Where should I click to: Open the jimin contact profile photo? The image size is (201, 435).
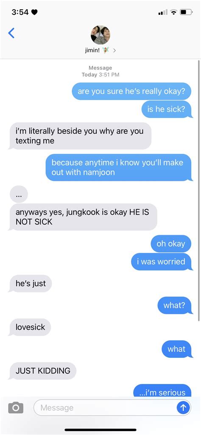(100, 35)
